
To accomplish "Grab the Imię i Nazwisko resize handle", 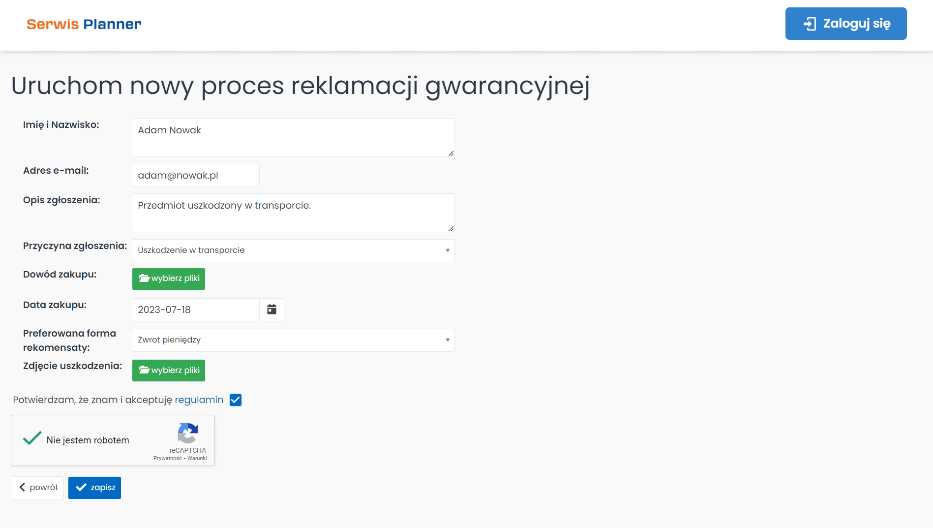I will point(451,154).
